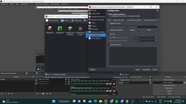This screenshot has width=186, height=104.
Task: Add a new scene with plus icon
Action: [2, 94]
